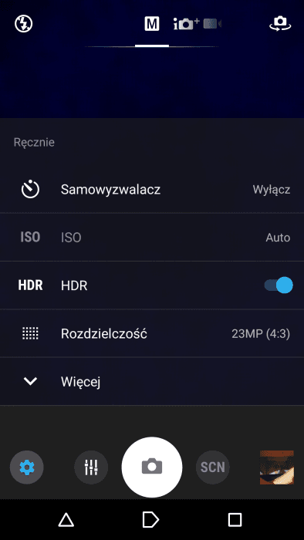Tap the shutter camera button
The height and width of the screenshot is (540, 304).
152,467
